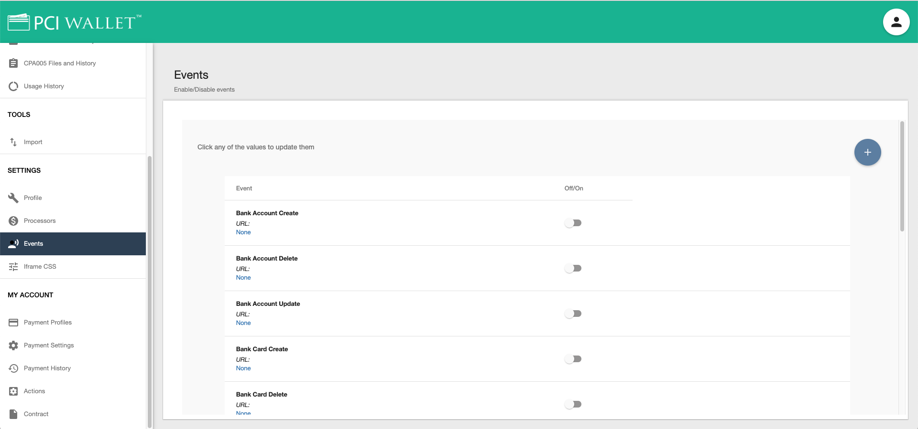Go to the Import tool

[73, 142]
